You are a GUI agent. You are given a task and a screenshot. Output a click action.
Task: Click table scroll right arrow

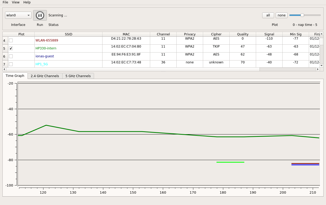click(x=318, y=69)
